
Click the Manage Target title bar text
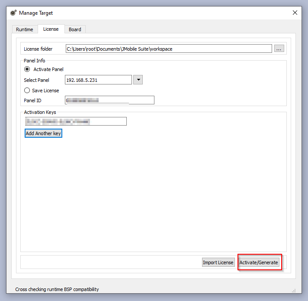(x=36, y=13)
